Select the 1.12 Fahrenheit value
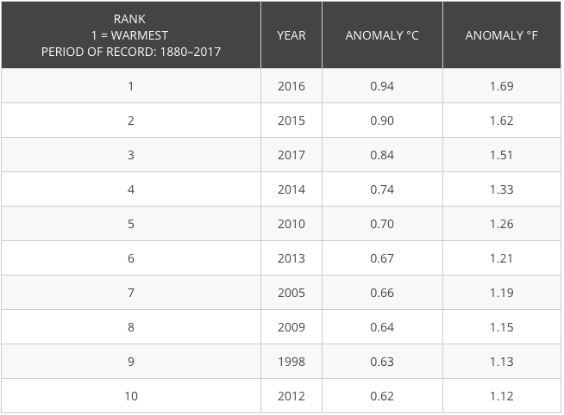Screen dimensions: 564x415 coord(502,396)
